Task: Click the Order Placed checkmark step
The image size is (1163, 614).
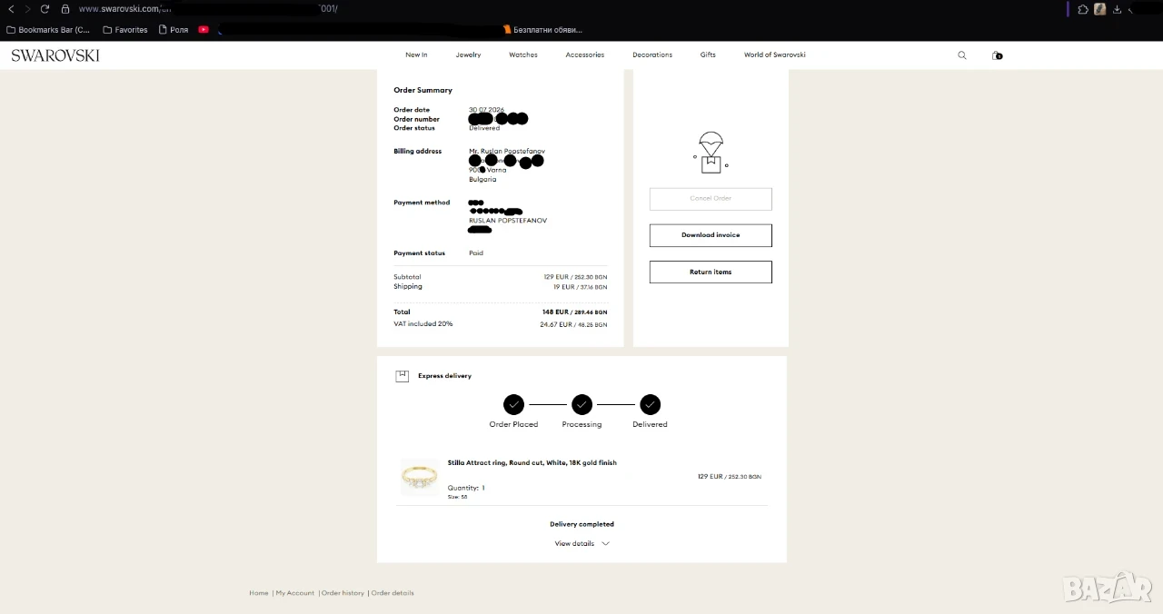Action: (x=513, y=404)
